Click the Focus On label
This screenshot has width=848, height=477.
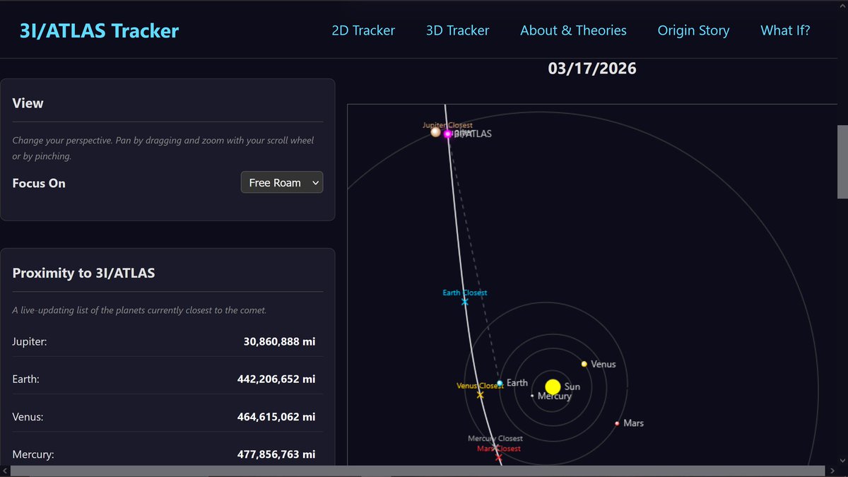click(39, 183)
